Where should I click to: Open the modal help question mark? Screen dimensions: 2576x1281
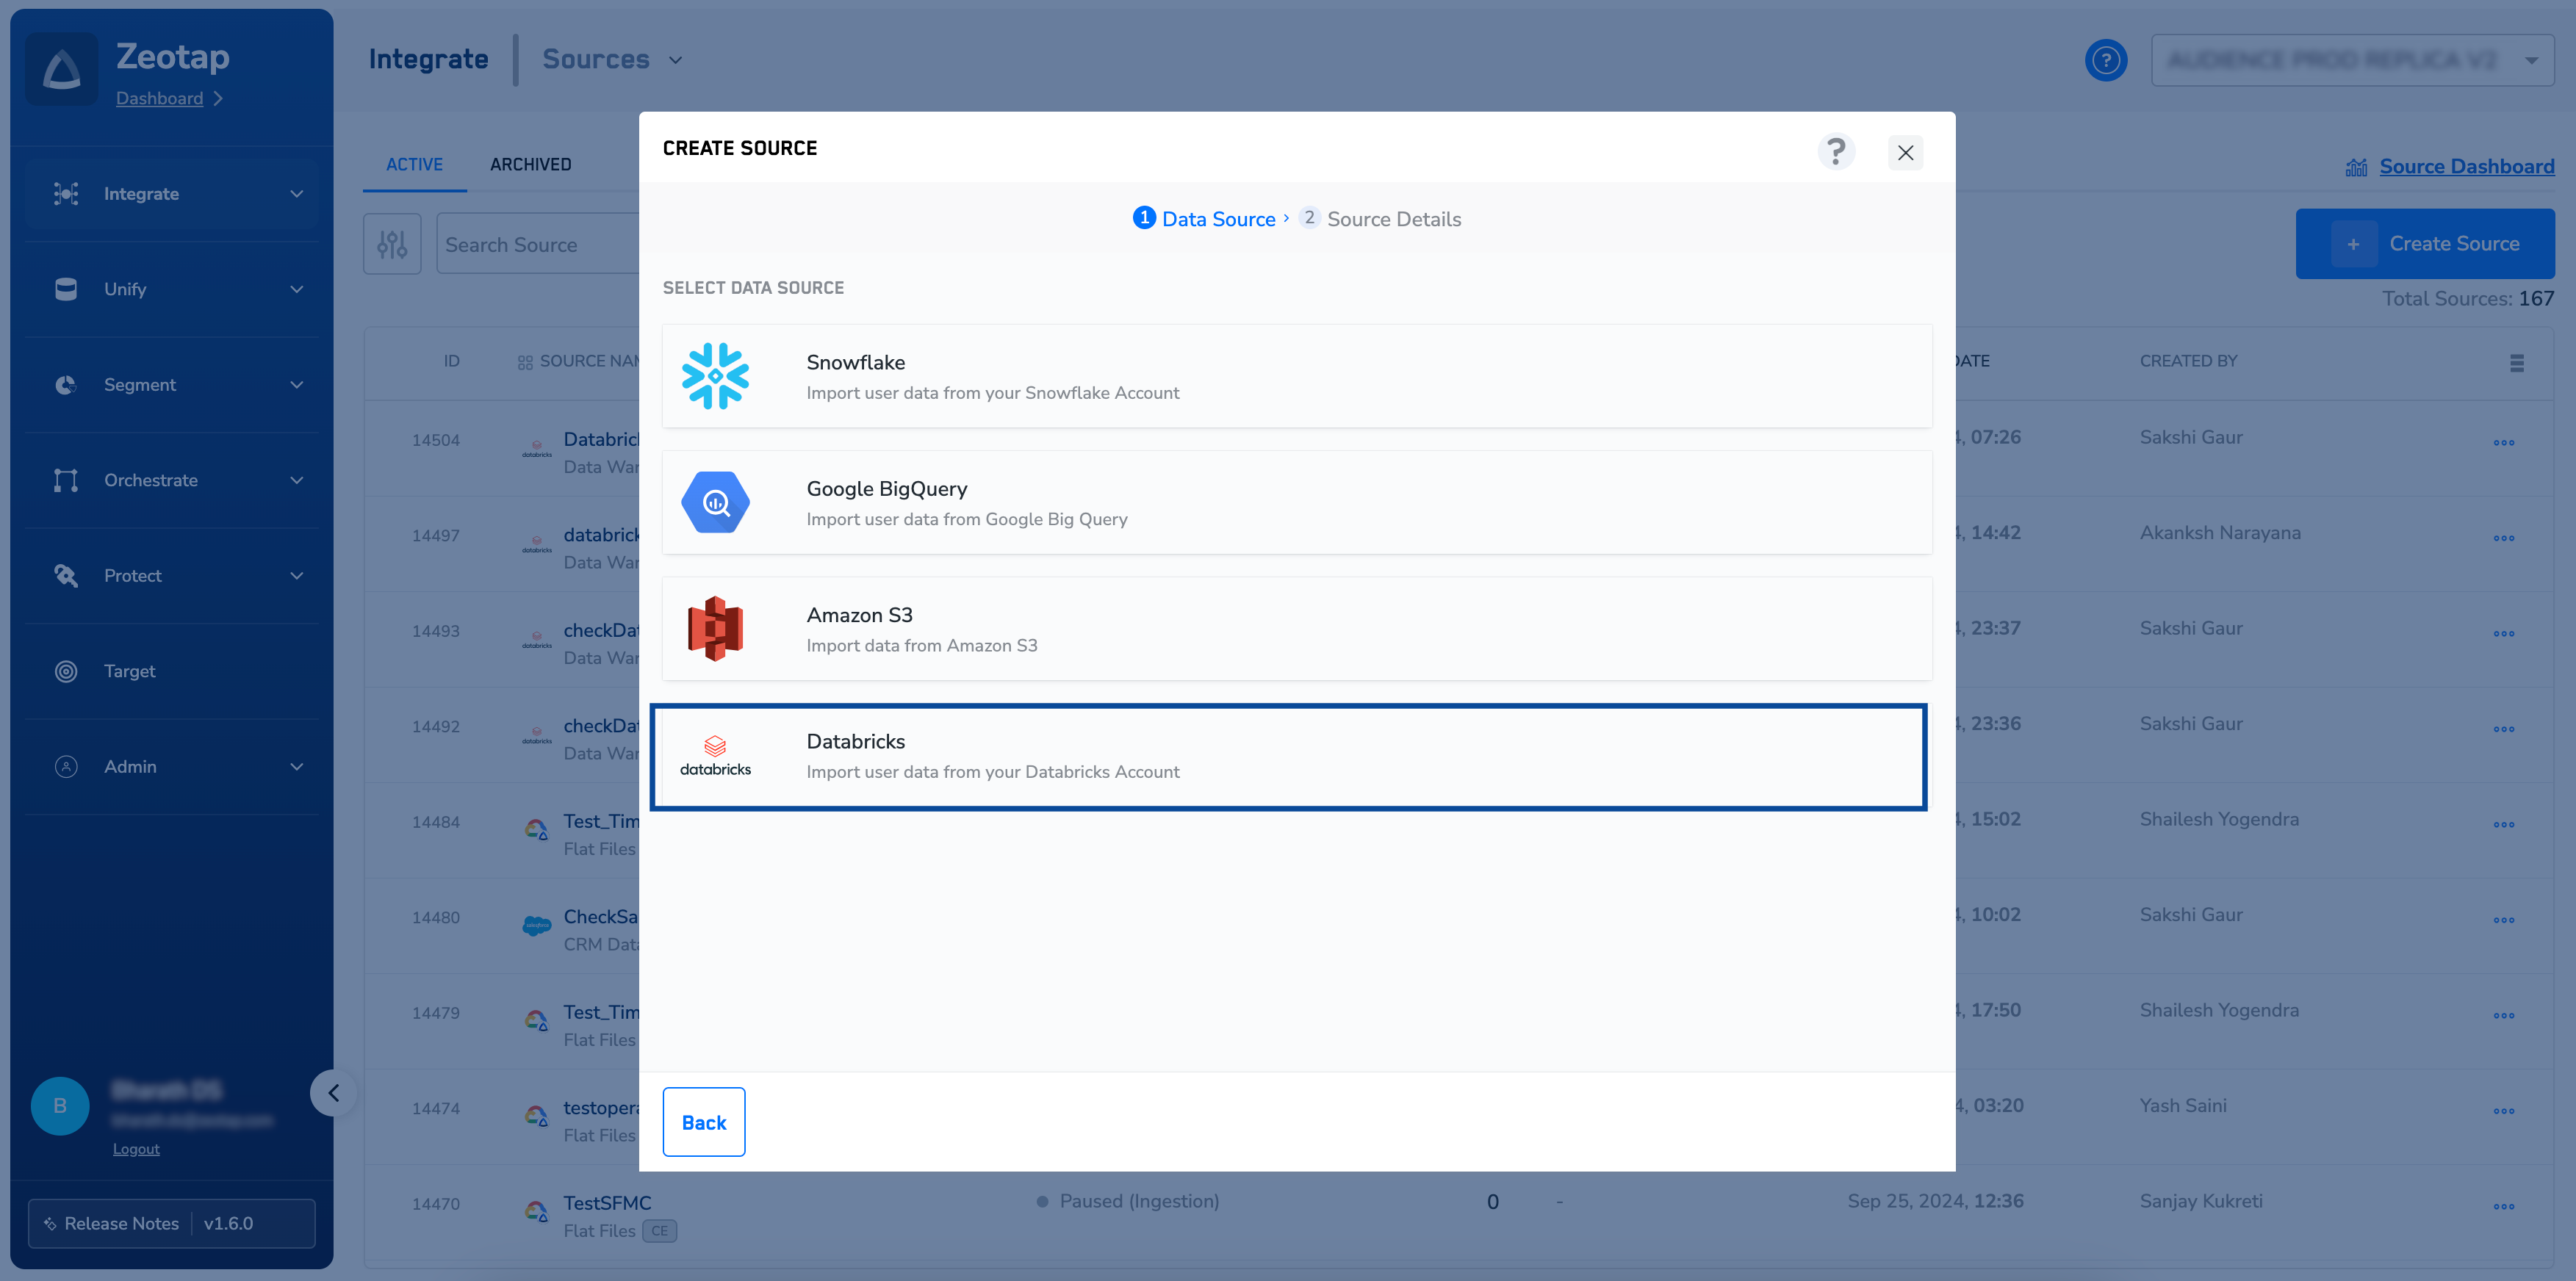click(x=1836, y=152)
